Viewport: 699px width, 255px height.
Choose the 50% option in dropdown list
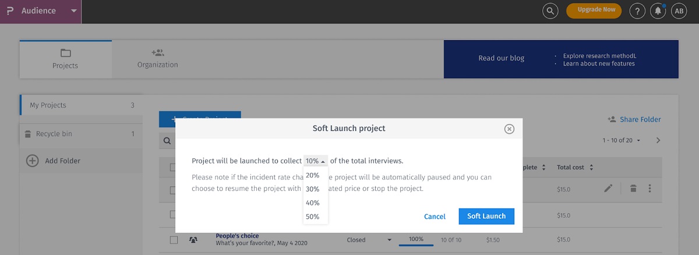tap(313, 217)
